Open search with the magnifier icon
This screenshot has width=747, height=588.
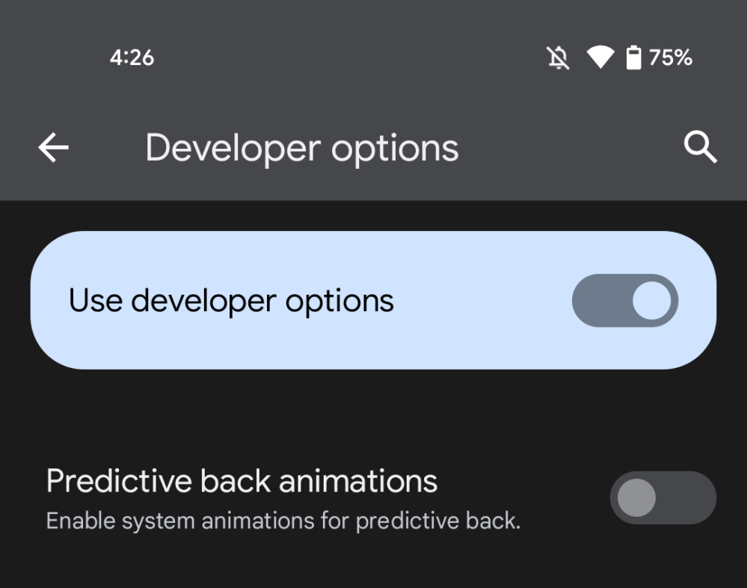701,148
